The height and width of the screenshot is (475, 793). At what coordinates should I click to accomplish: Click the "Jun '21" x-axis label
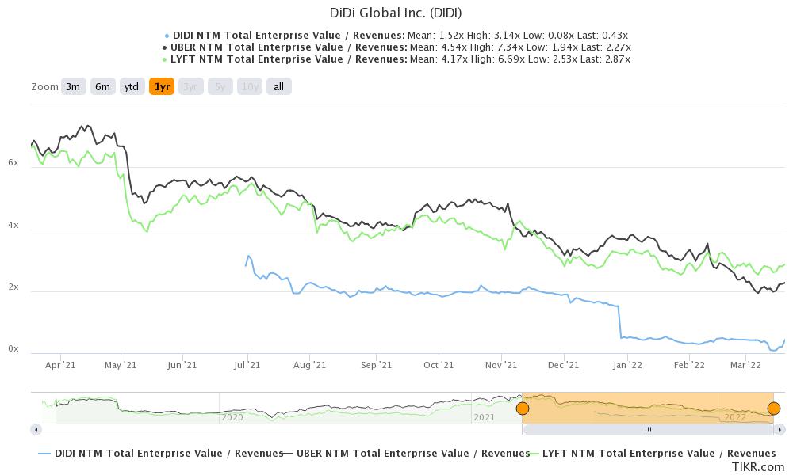pos(182,365)
